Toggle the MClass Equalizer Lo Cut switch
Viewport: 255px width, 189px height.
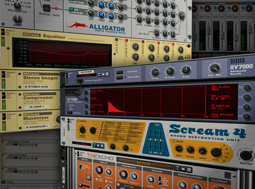coord(116,39)
